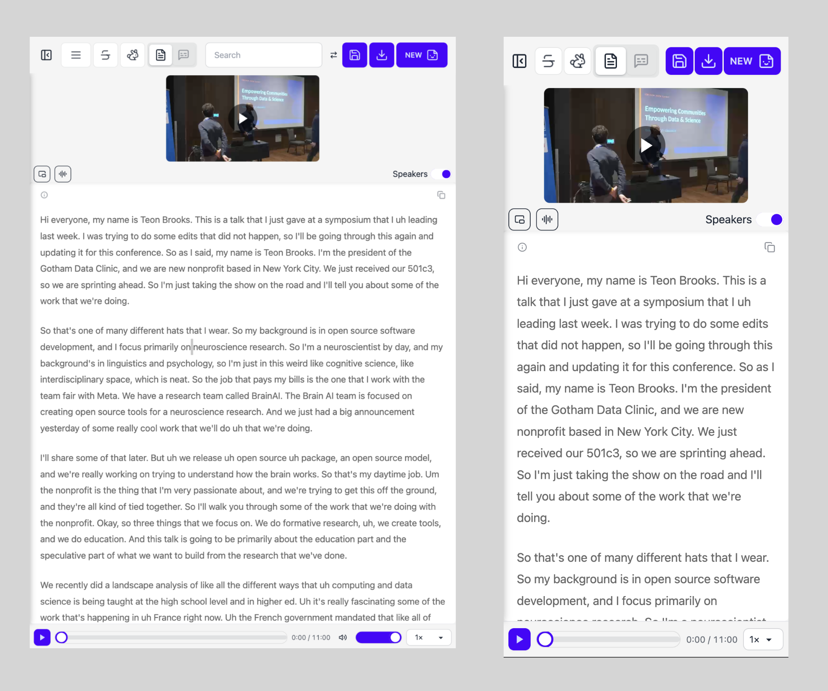Toggle strikethrough tool in left panel
Screen dimensions: 828x691
(105, 55)
